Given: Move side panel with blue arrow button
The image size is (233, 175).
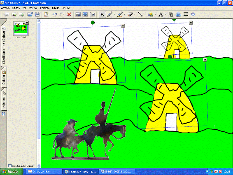Looking at the screenshot, I should (3, 114).
